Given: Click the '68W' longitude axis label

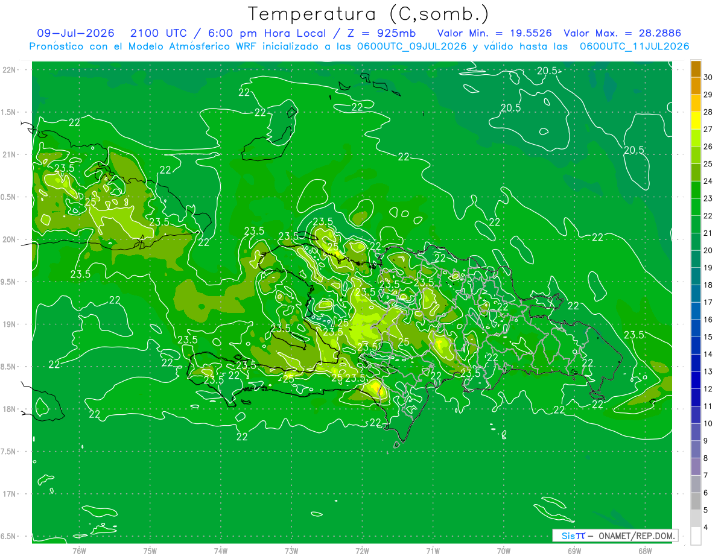Looking at the screenshot, I should pos(645,551).
